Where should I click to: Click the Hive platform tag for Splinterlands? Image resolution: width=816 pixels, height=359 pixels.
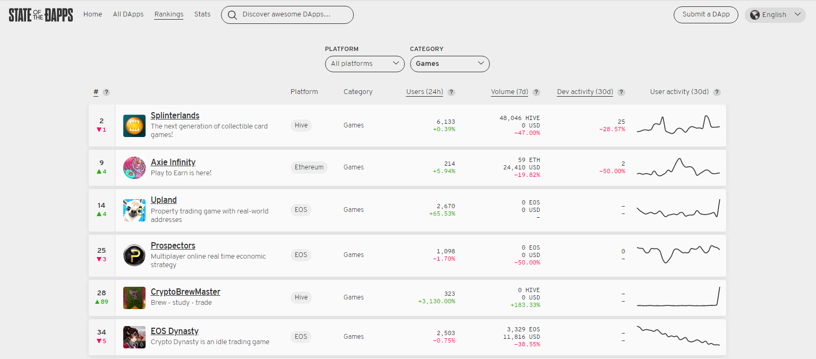[301, 125]
